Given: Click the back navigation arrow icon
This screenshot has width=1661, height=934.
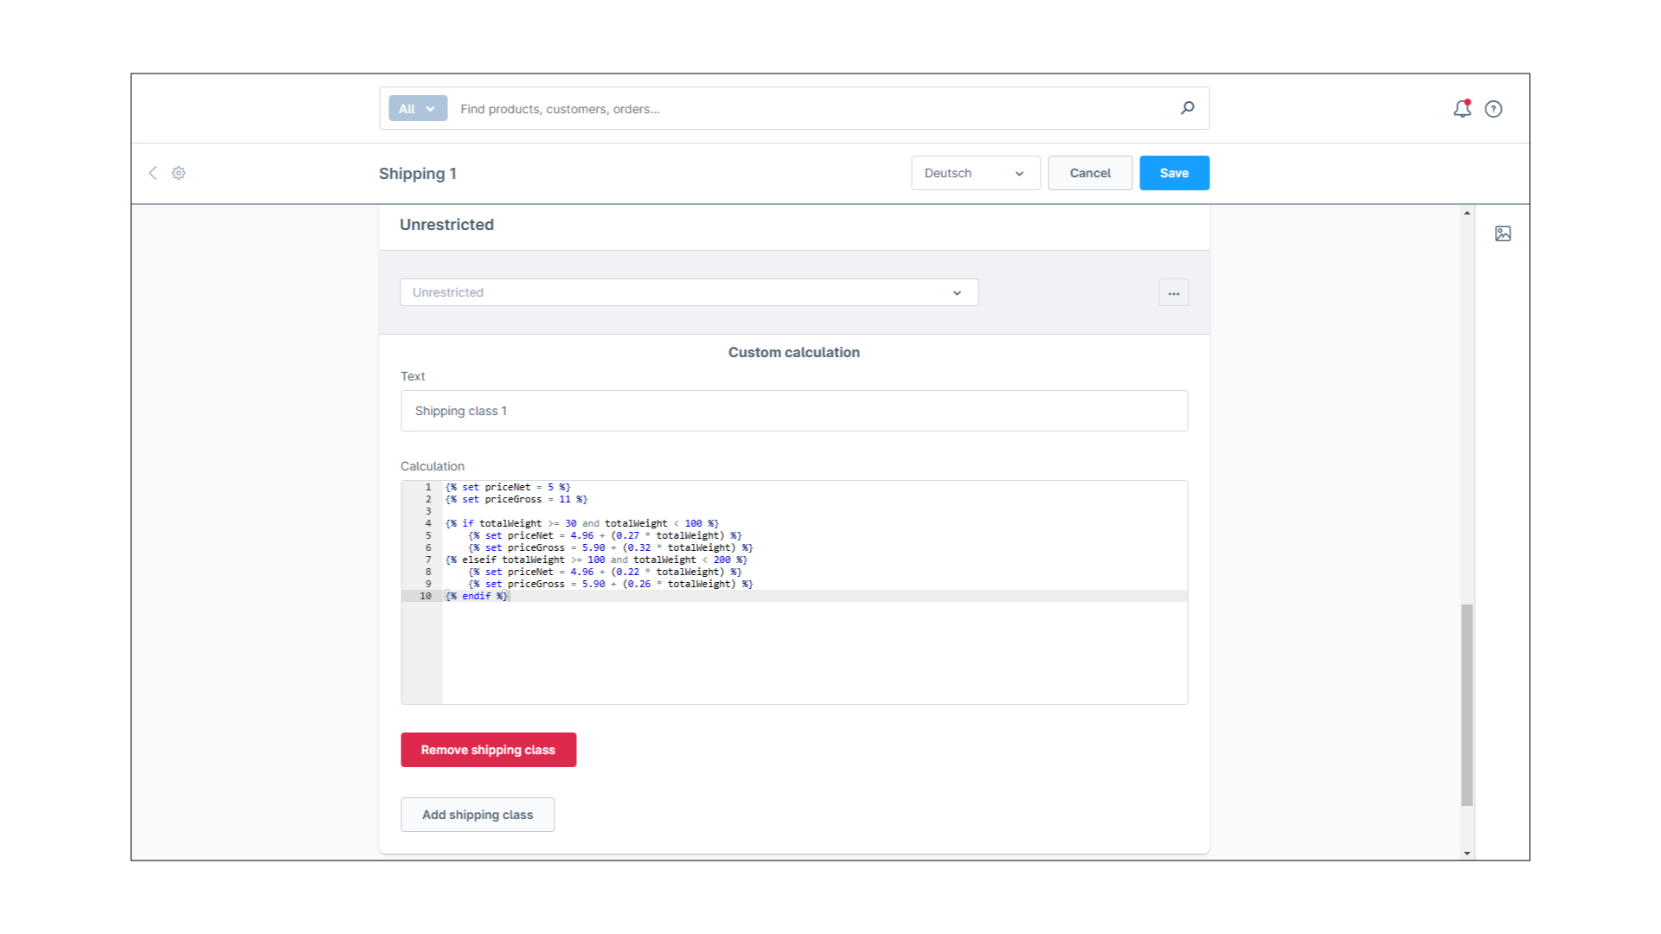Looking at the screenshot, I should coord(153,172).
